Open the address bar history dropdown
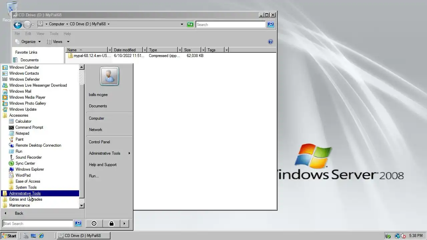This screenshot has height=240, width=427. (182, 24)
